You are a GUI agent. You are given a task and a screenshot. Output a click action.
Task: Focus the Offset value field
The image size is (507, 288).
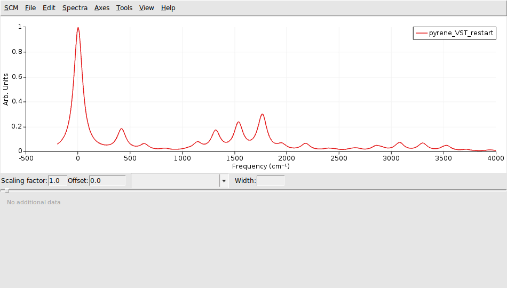(107, 181)
